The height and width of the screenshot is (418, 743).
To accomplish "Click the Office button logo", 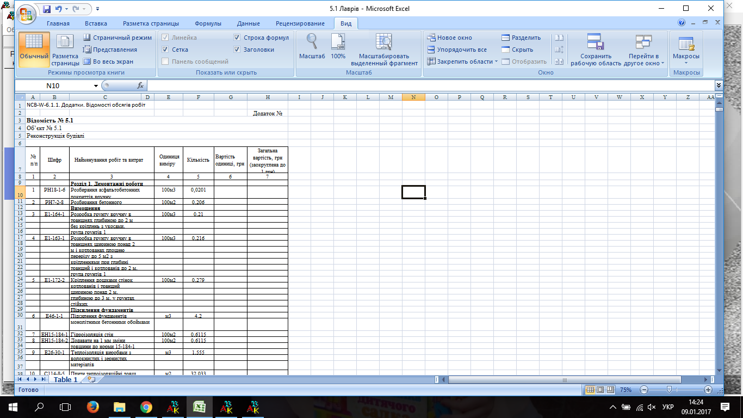I will tap(27, 14).
